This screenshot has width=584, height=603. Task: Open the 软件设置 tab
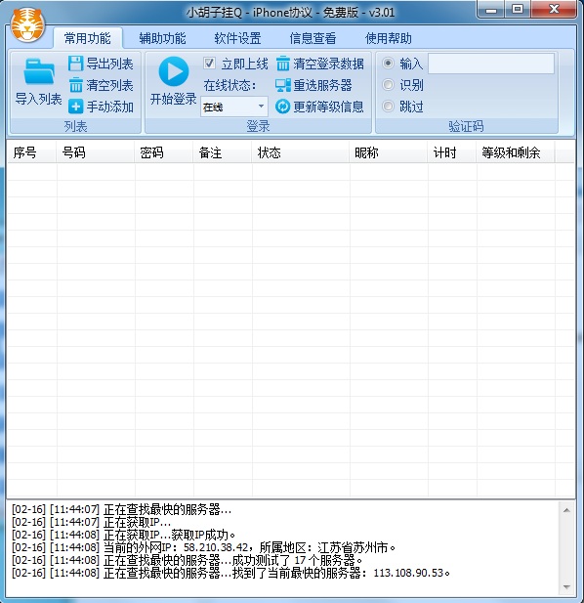click(x=237, y=38)
